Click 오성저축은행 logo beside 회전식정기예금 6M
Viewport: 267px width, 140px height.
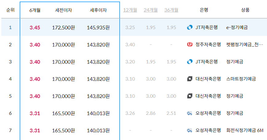click(x=189, y=130)
